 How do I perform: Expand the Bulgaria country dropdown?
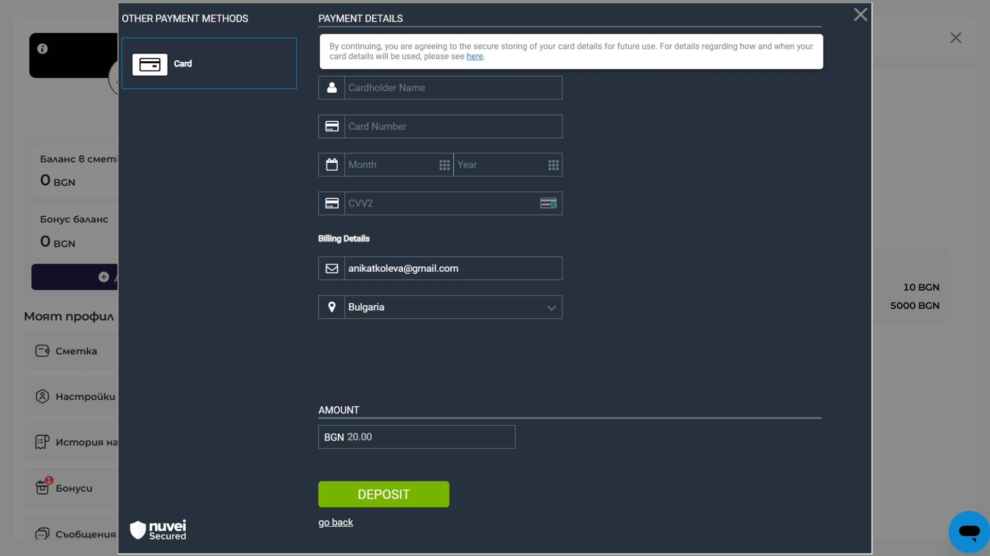click(x=551, y=307)
